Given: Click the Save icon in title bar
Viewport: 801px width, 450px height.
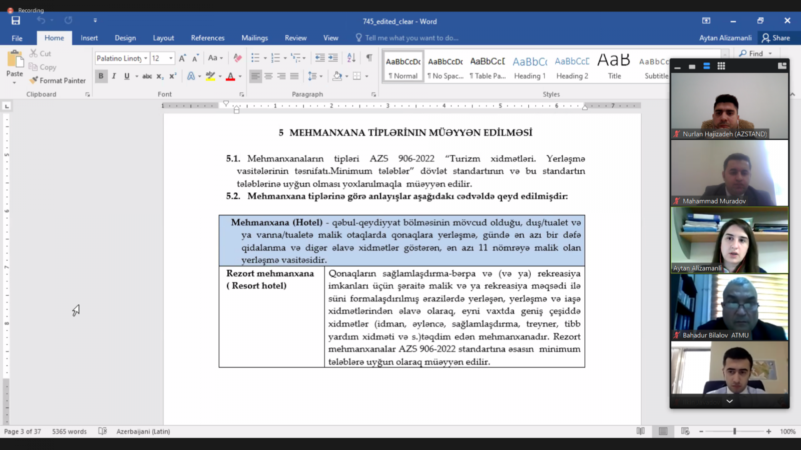Looking at the screenshot, I should [16, 20].
